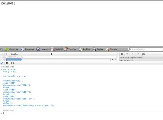The image size is (163, 120).
Task: Toggle pretty print curly braces button
Action: (x=12, y=63)
